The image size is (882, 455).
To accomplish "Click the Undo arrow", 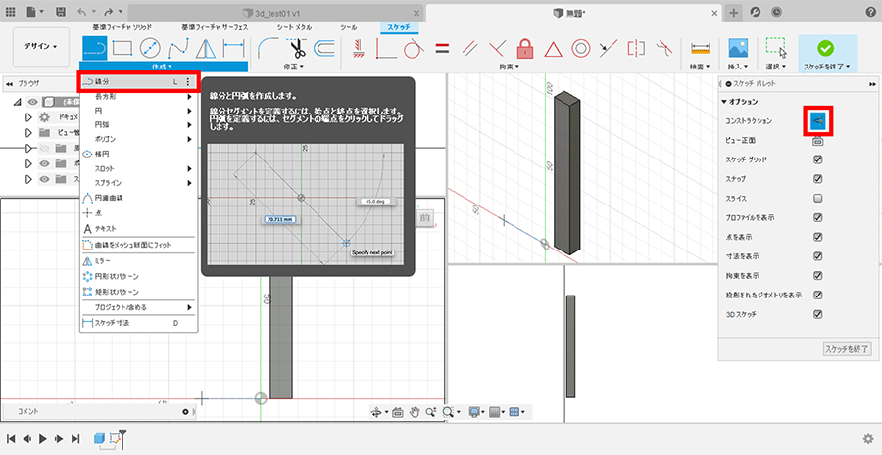I will coord(81,12).
